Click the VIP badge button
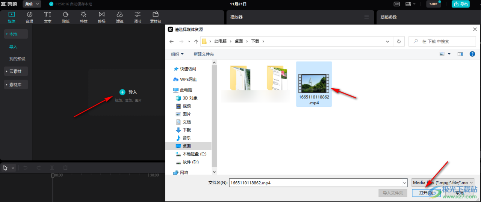The width and height of the screenshot is (481, 202). pyautogui.click(x=434, y=4)
